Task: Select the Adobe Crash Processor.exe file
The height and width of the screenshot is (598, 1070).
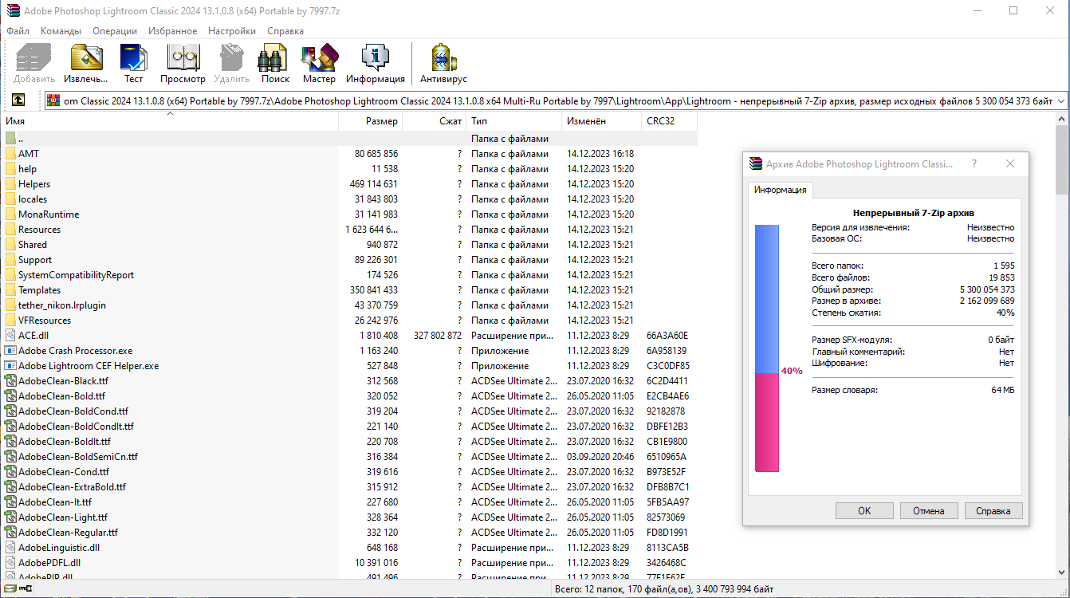Action: coord(75,351)
